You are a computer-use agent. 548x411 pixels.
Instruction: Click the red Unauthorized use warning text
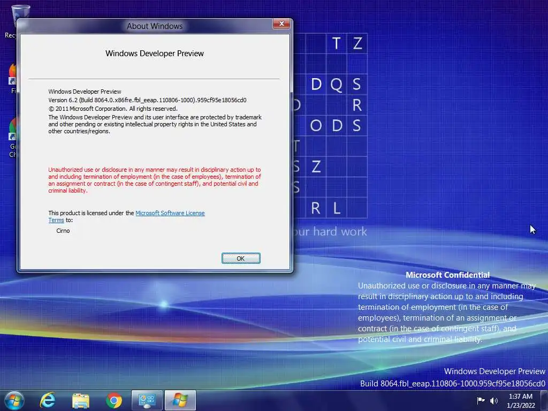pos(155,180)
